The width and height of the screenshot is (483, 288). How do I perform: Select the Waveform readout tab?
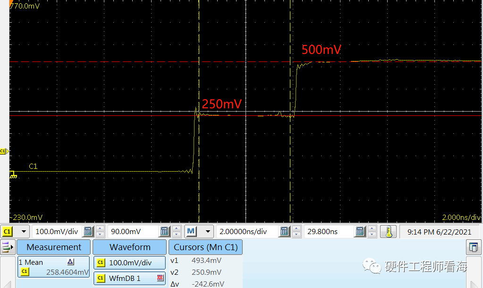[130, 247]
